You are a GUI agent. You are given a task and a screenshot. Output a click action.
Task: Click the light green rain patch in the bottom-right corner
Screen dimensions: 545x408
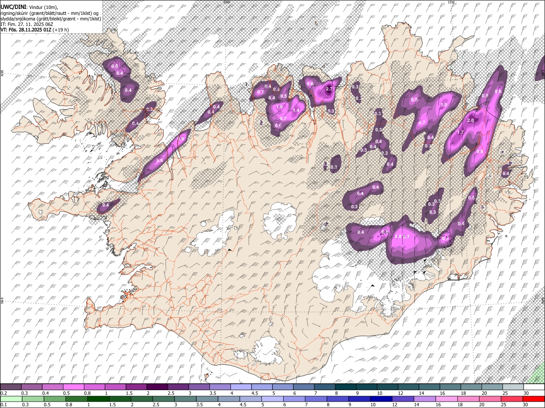coord(539,374)
